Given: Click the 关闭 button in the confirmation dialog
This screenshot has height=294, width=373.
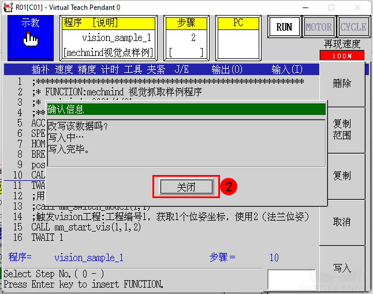Looking at the screenshot, I should point(186,187).
